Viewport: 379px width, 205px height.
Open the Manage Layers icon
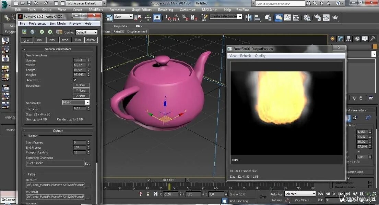(268, 17)
